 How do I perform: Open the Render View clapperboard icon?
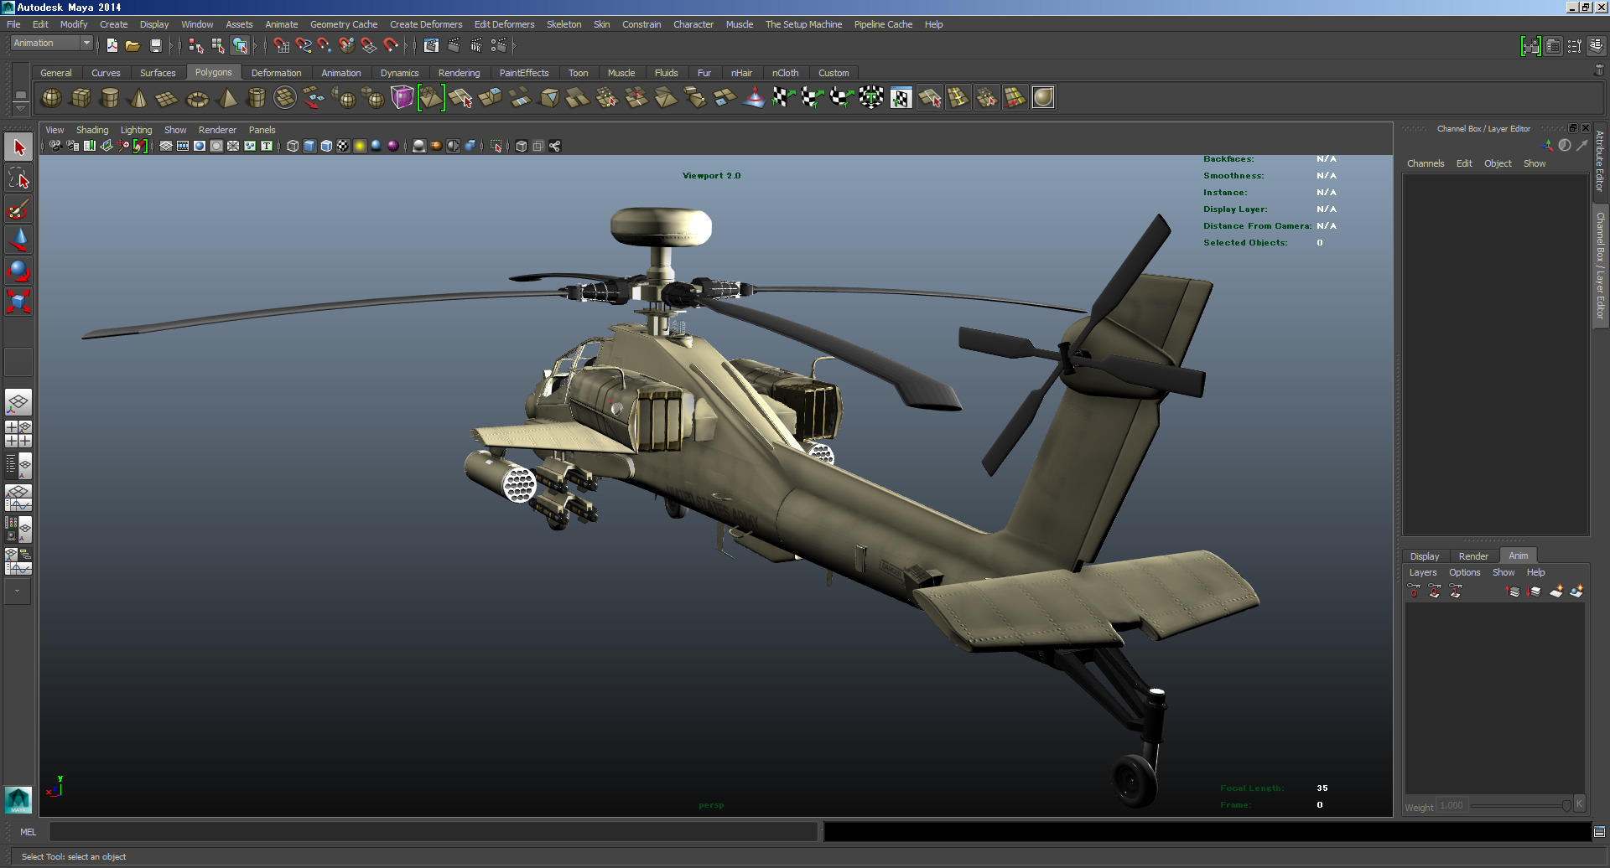tap(431, 45)
